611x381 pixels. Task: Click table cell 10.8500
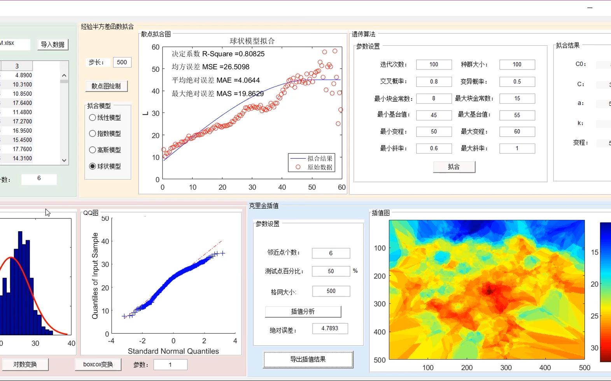[x=17, y=94]
